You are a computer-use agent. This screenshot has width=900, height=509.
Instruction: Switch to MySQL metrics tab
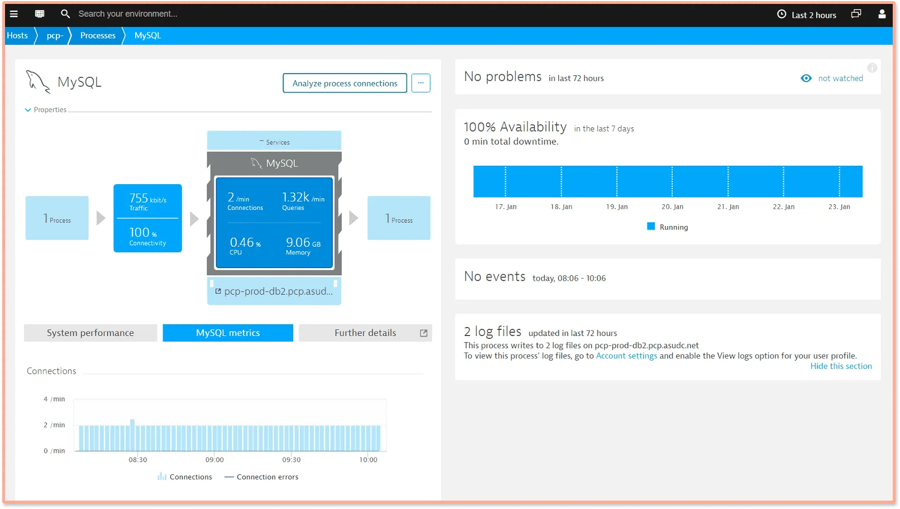(228, 333)
